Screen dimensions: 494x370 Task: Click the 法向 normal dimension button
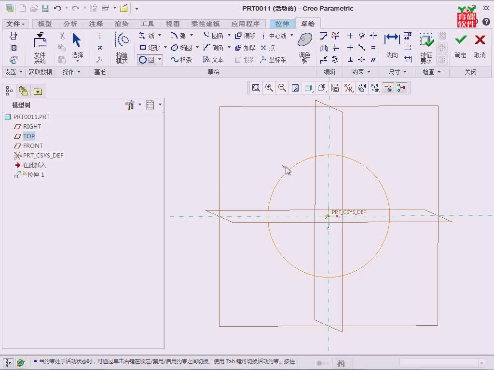pos(392,46)
